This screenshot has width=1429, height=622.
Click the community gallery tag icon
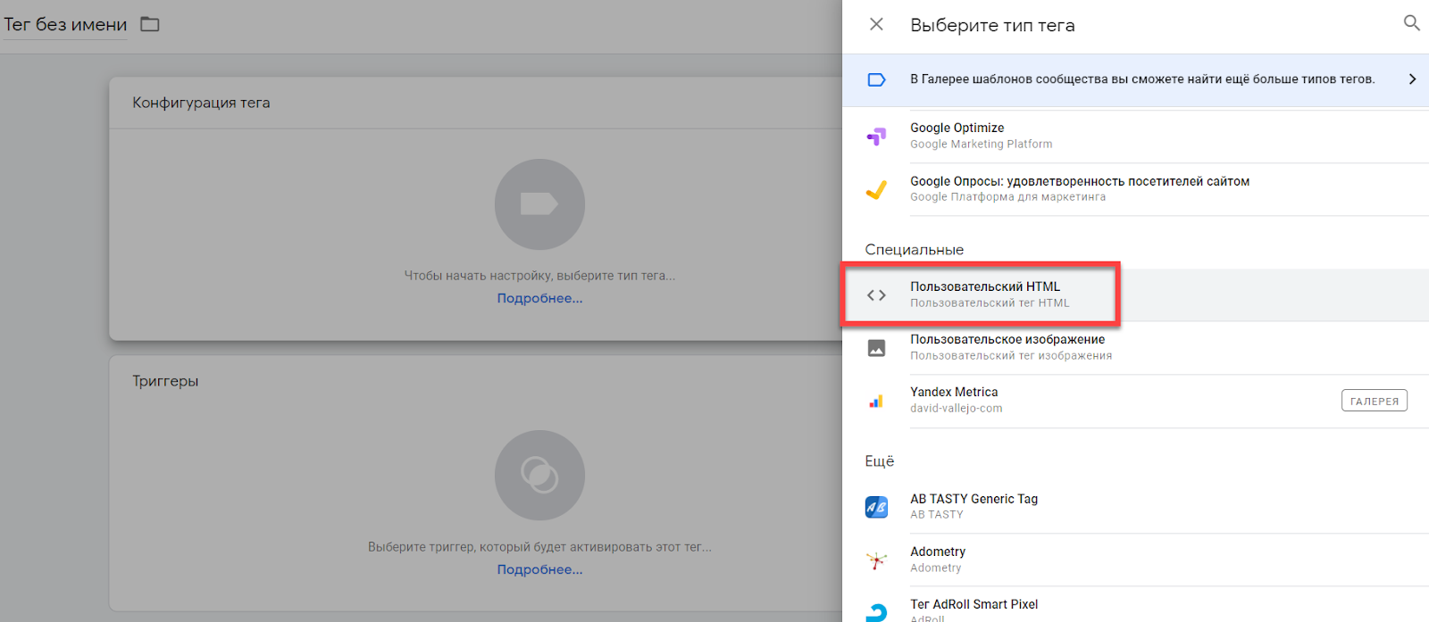(x=876, y=80)
